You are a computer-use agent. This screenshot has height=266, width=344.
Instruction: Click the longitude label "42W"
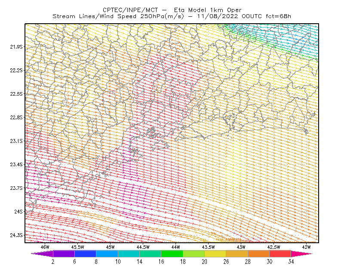306,247
